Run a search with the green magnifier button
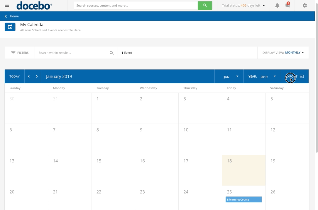Screen dimensions: 318x210 (x=205, y=5)
